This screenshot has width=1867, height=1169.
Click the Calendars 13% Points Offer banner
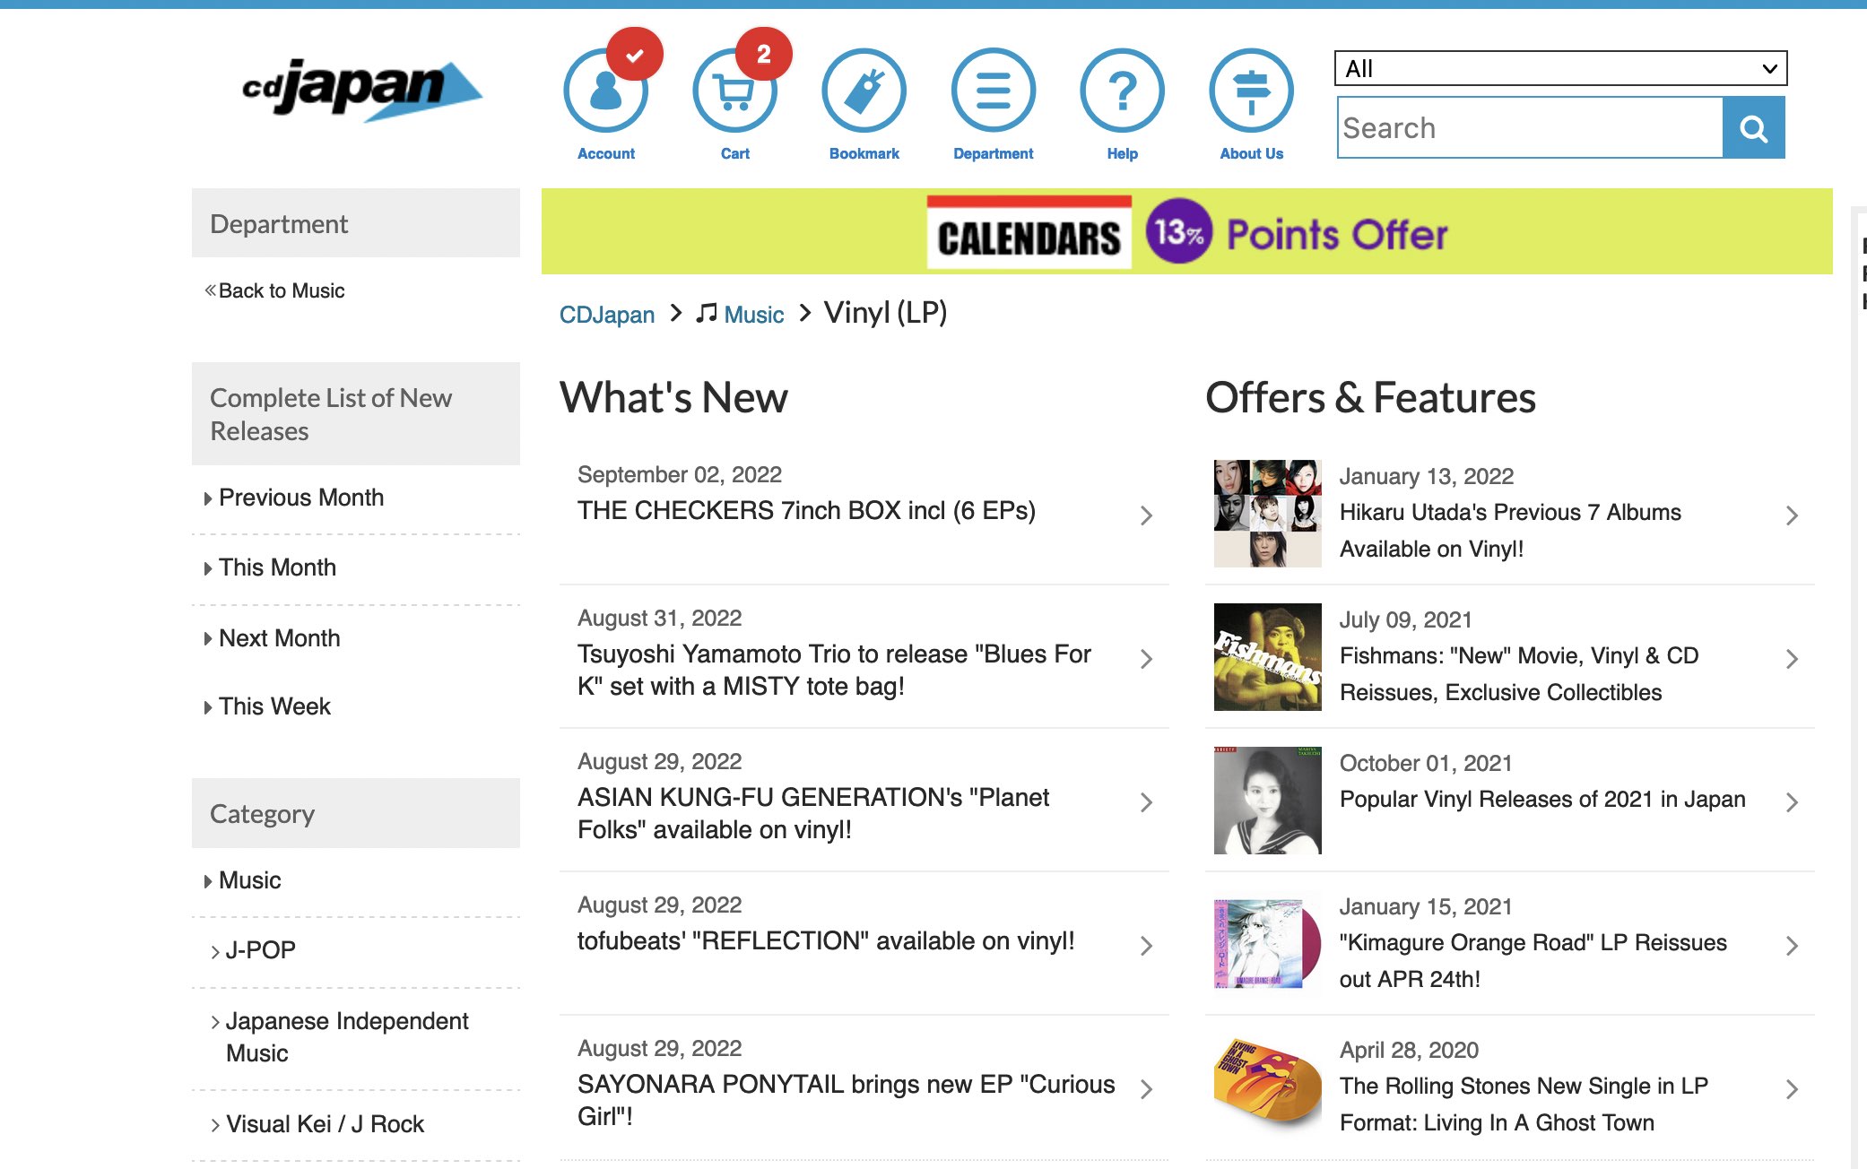click(x=1186, y=232)
